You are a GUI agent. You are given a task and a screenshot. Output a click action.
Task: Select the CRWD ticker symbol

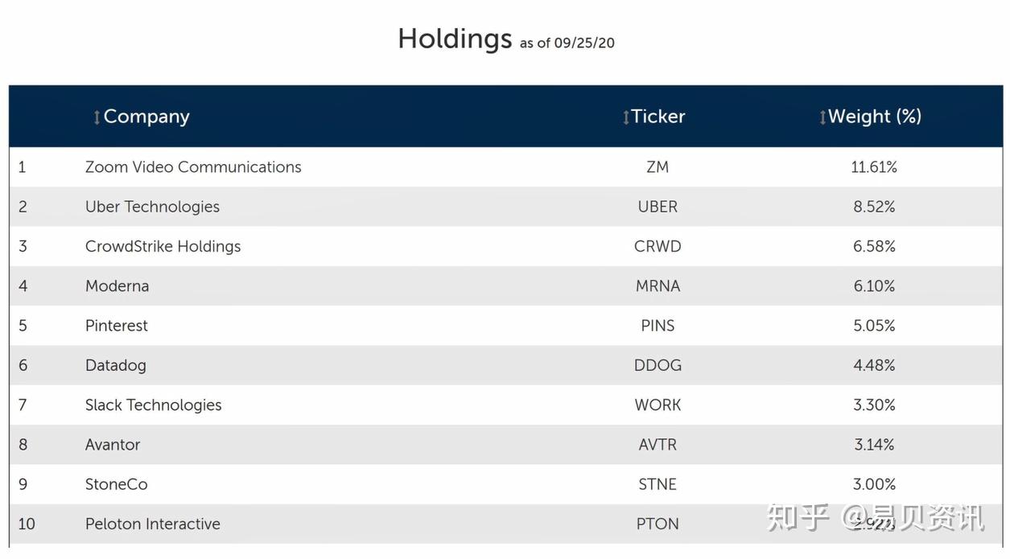tap(658, 246)
